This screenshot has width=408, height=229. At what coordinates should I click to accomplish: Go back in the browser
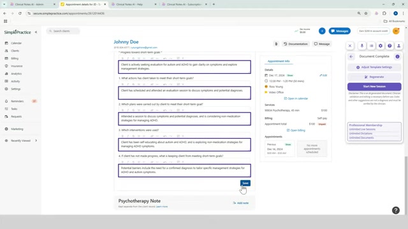pos(4,13)
